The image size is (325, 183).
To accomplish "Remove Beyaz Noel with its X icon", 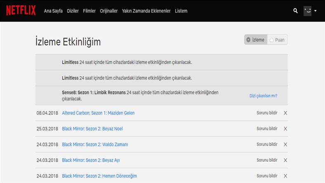I will coord(285,129).
